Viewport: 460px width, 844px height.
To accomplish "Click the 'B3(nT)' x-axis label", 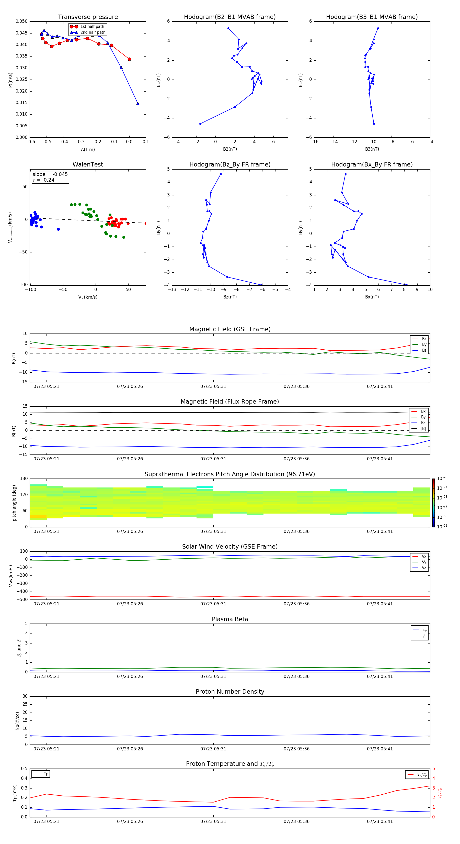I will (x=372, y=149).
